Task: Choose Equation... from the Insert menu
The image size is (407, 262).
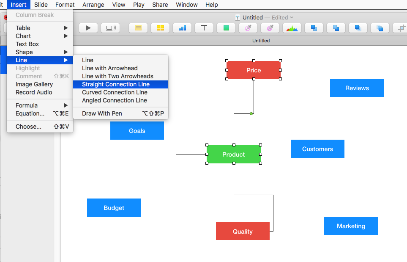Action: [x=40, y=113]
